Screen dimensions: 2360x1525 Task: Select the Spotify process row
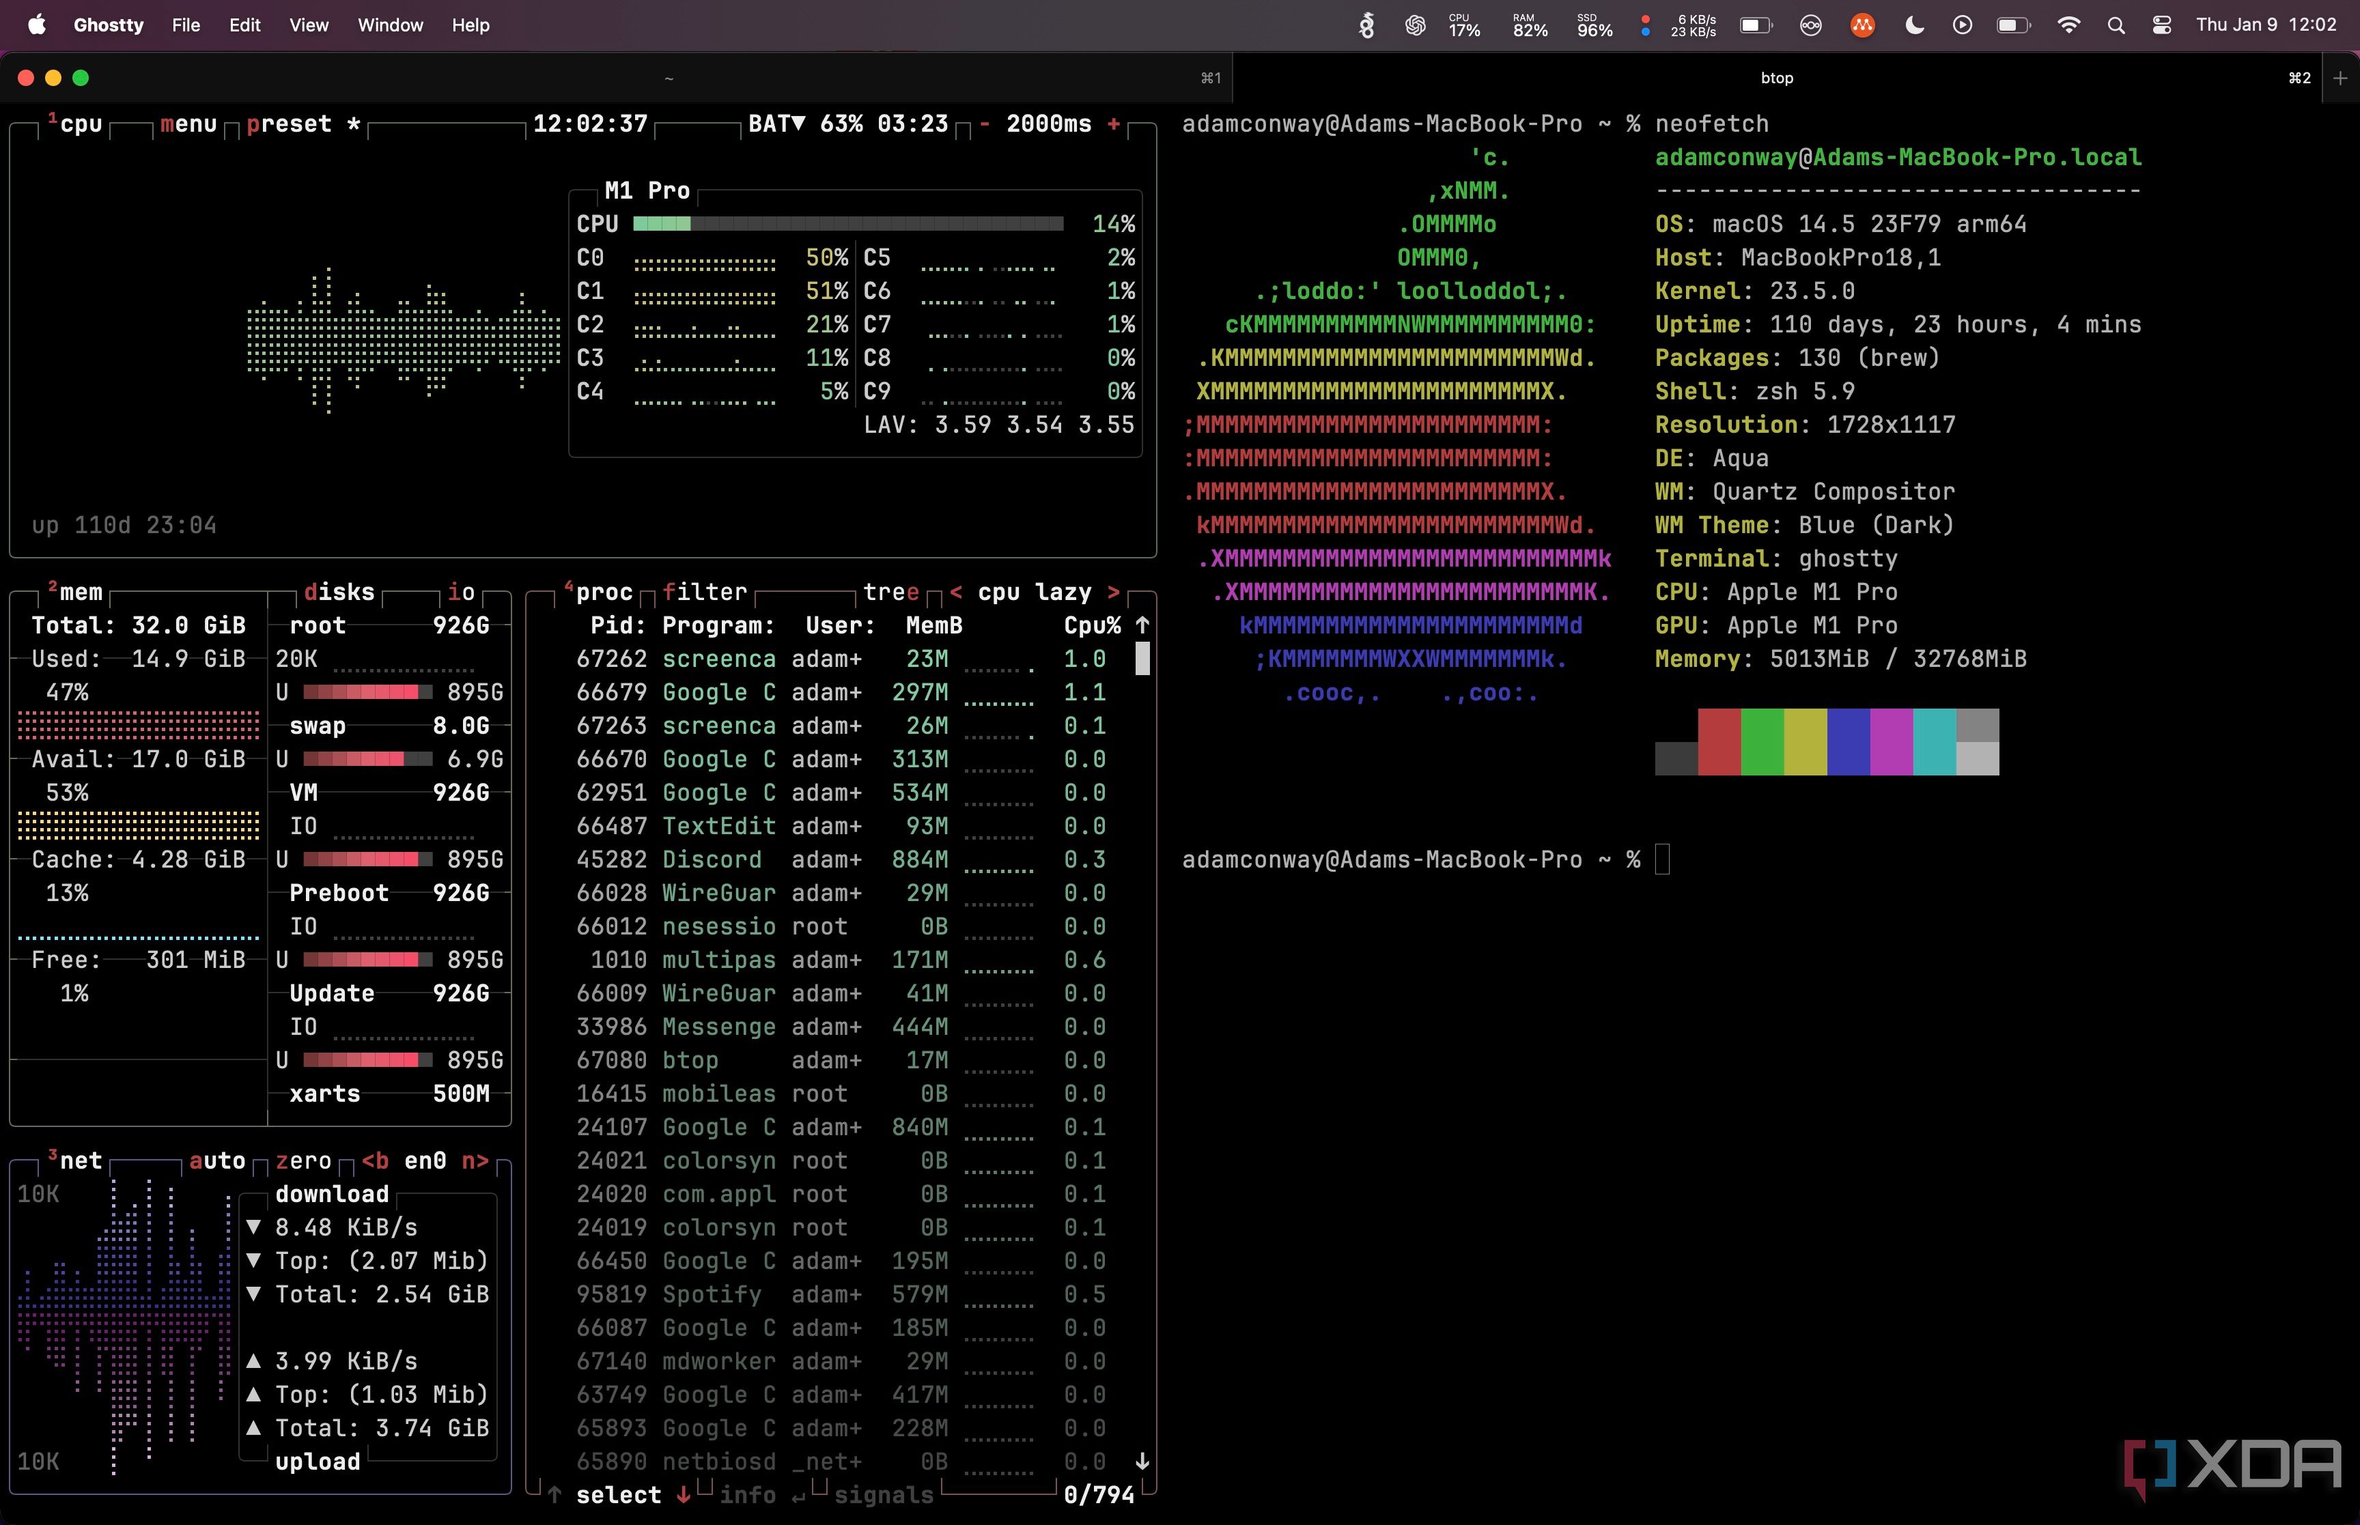[x=841, y=1294]
